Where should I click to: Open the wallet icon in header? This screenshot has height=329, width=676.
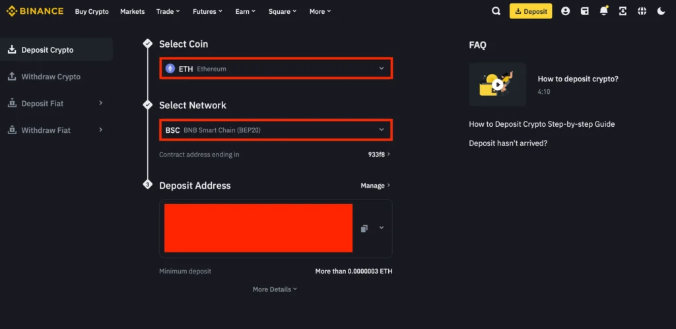(x=585, y=11)
